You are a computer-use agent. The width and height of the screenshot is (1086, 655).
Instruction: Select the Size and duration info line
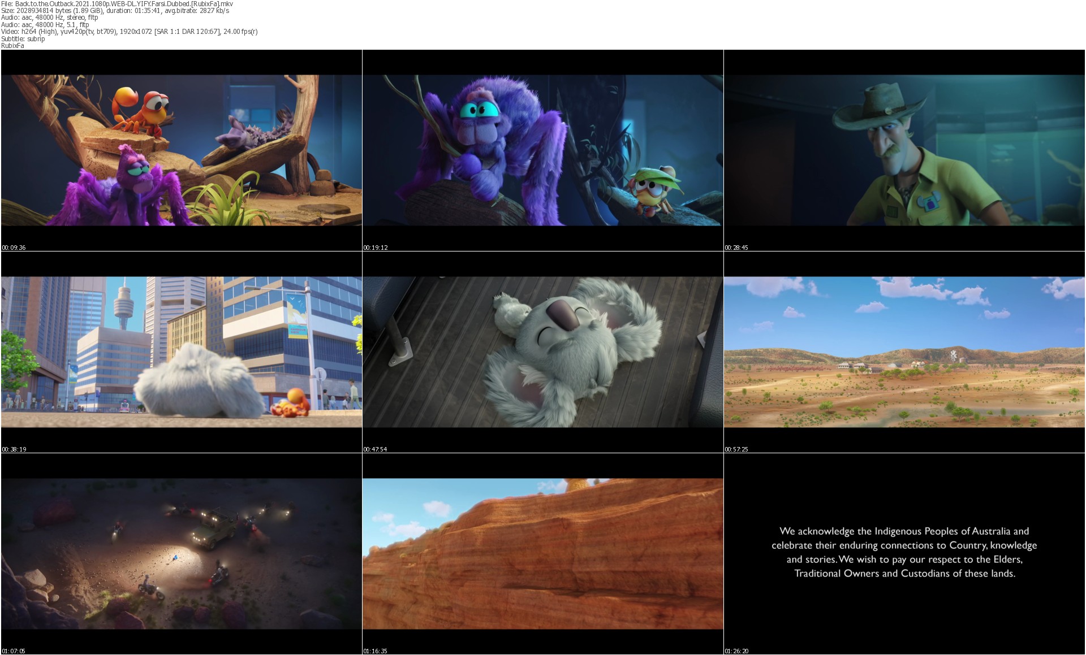tap(115, 11)
